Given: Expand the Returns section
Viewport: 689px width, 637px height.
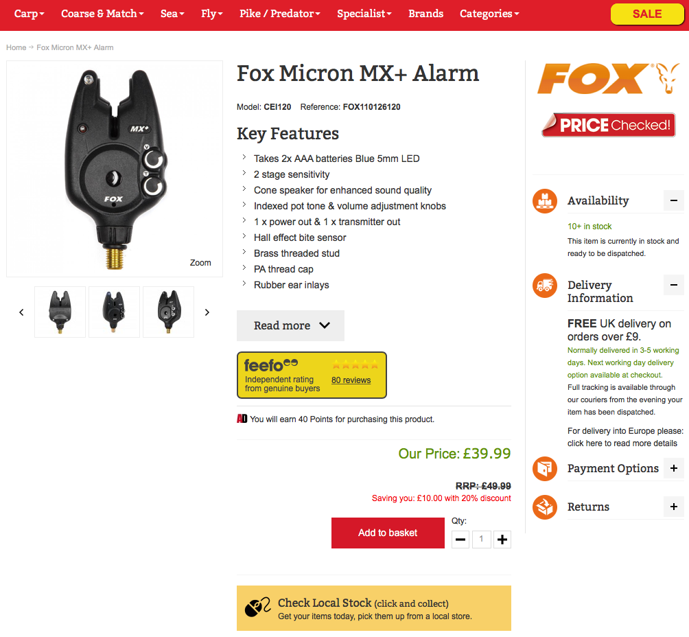Looking at the screenshot, I should [674, 507].
